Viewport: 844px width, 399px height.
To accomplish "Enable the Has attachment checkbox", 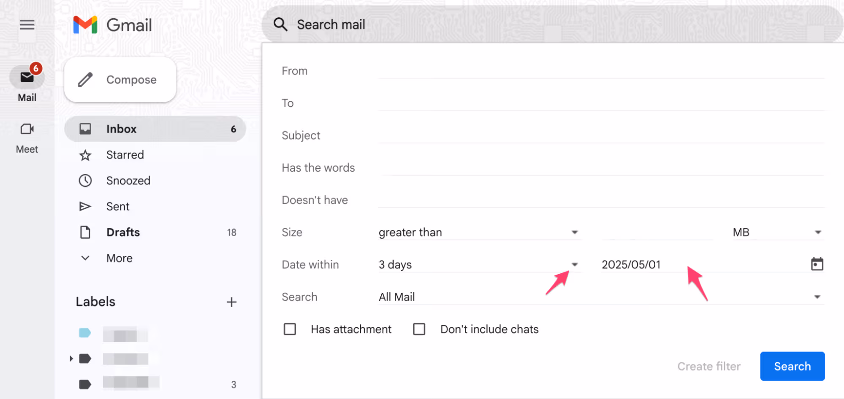I will click(290, 329).
